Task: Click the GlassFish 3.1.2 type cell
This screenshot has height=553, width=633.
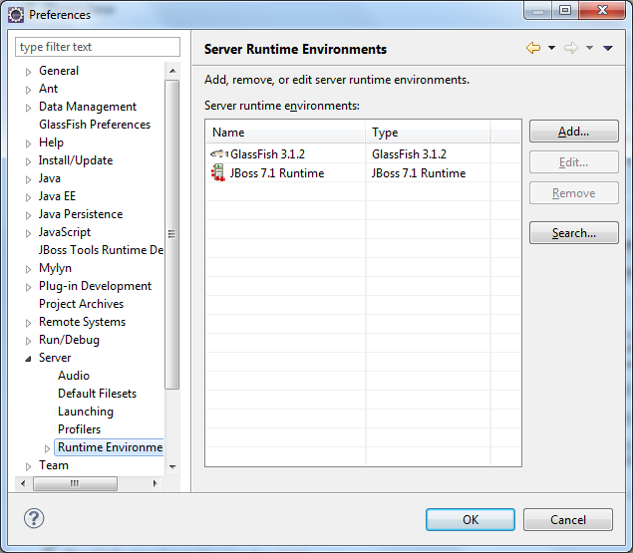Action: pyautogui.click(x=428, y=153)
